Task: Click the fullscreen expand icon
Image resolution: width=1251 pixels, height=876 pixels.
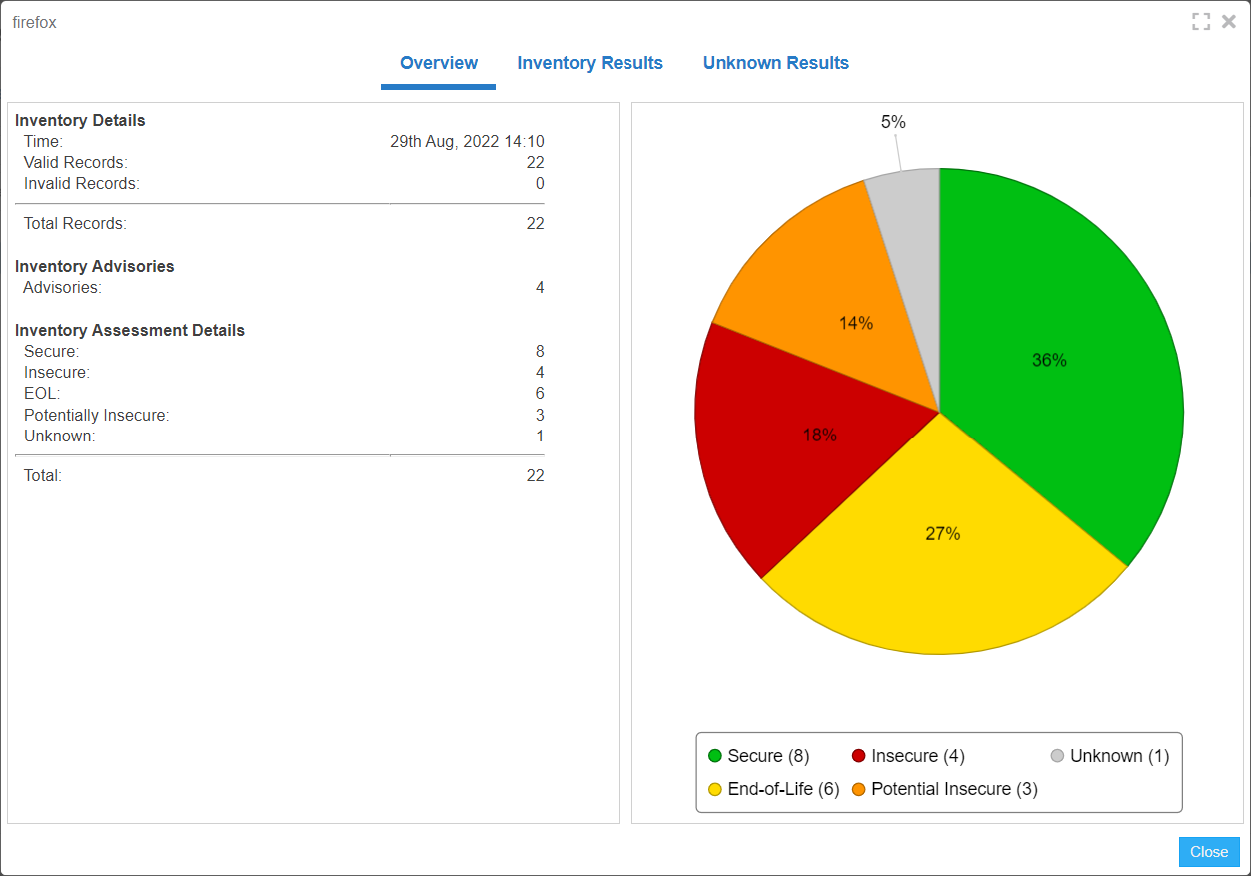Action: pyautogui.click(x=1201, y=22)
